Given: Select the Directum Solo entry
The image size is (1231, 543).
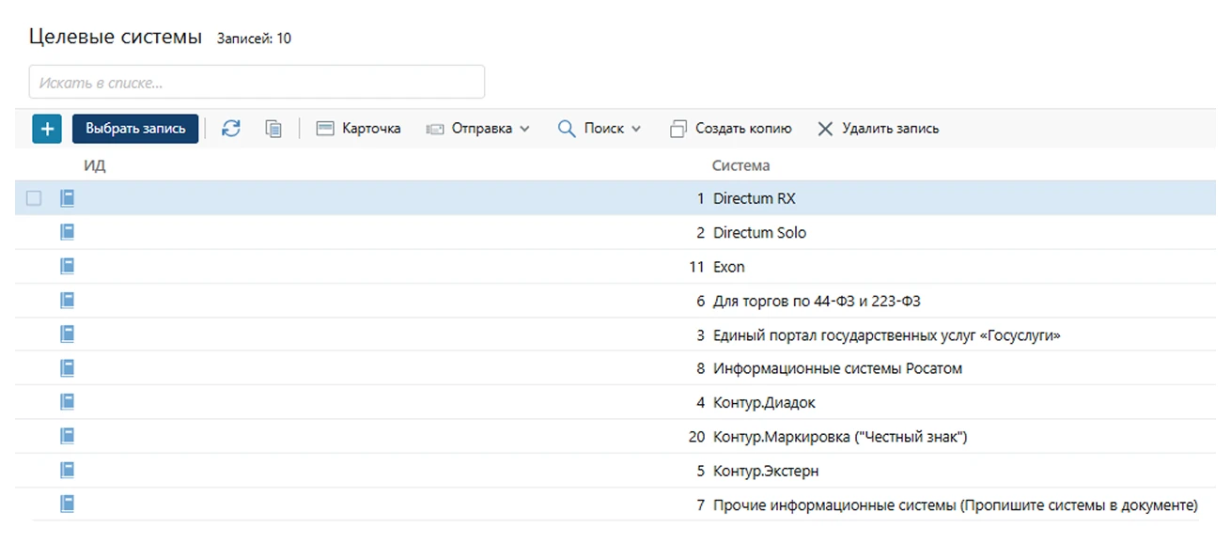Looking at the screenshot, I should point(759,233).
